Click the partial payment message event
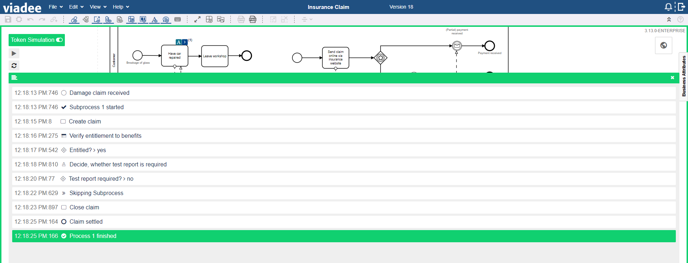This screenshot has height=263, width=688. (457, 46)
